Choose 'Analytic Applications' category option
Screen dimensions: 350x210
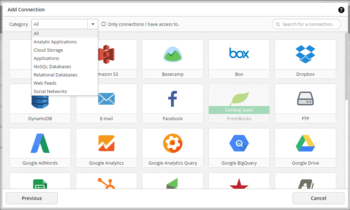click(65, 42)
